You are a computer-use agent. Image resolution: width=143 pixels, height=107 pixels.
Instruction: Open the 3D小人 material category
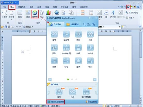click(90, 49)
